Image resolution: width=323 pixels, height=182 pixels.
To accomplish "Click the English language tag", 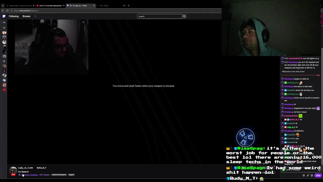I will 71,175.
